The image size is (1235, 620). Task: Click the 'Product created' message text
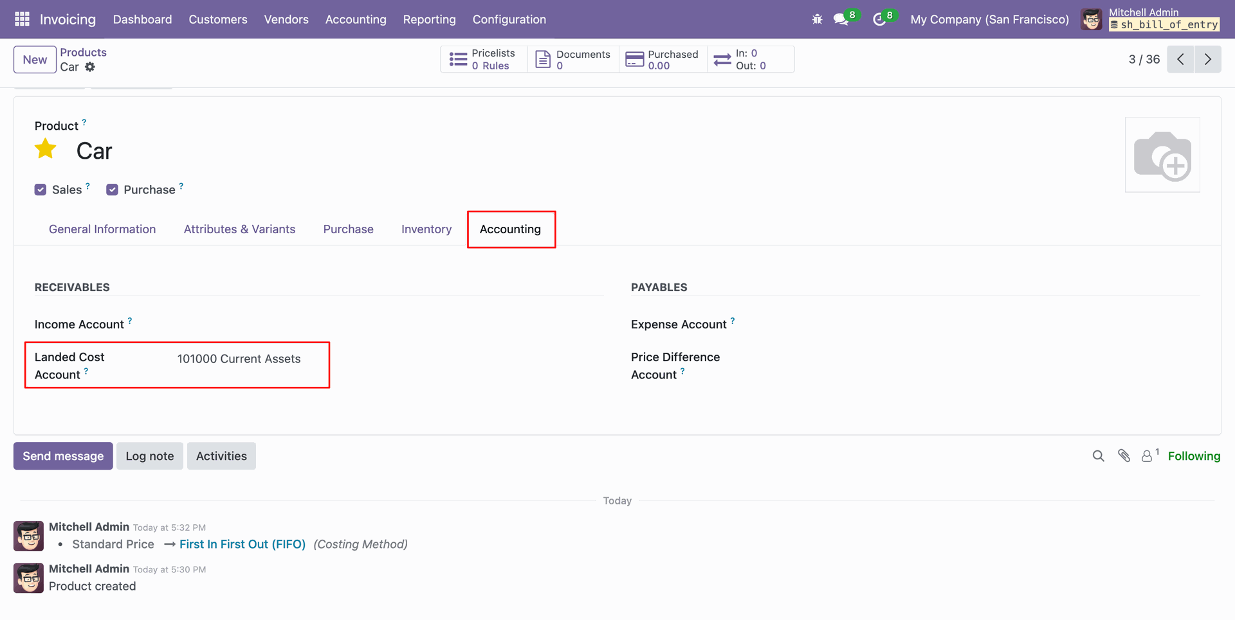(93, 586)
